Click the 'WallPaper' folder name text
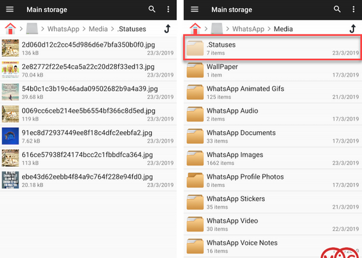Screen dimensions: 362x258 pos(222,67)
